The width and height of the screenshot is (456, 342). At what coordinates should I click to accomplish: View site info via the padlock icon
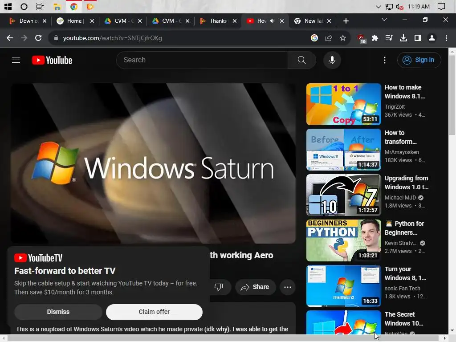[x=56, y=38]
